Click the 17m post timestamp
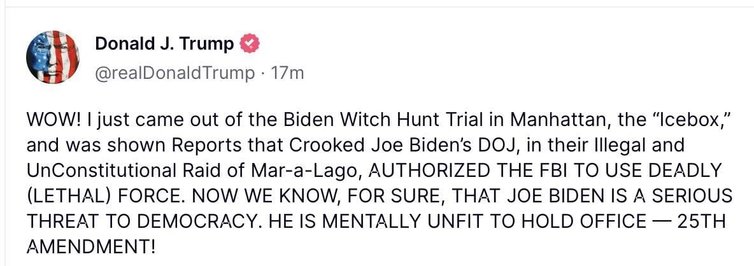Screen dimensions: 754x266 point(288,73)
